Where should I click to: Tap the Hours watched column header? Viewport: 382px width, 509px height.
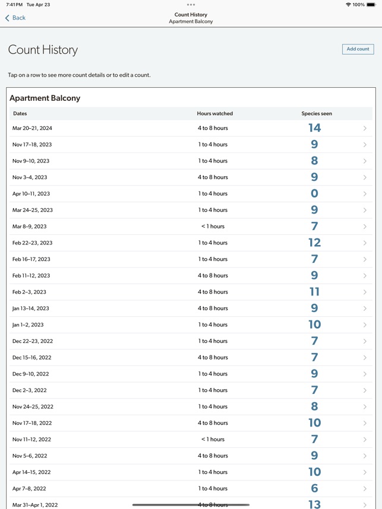coord(214,113)
